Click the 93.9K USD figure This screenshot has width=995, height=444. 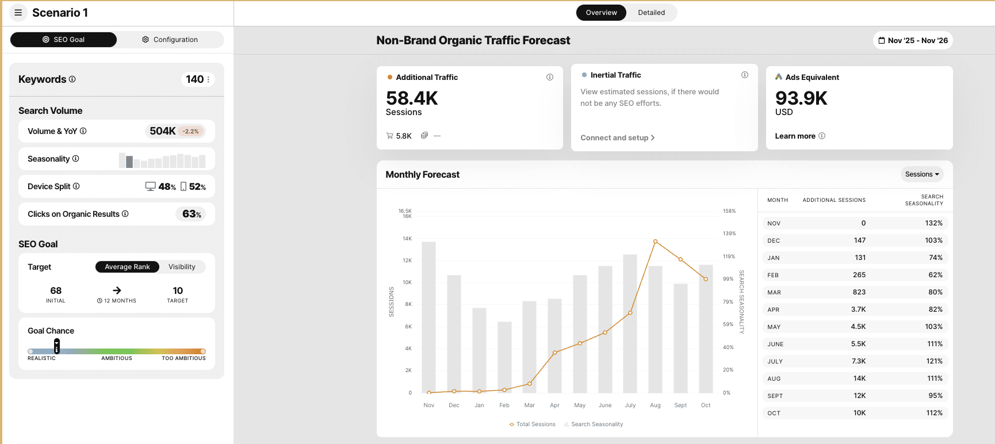(801, 98)
